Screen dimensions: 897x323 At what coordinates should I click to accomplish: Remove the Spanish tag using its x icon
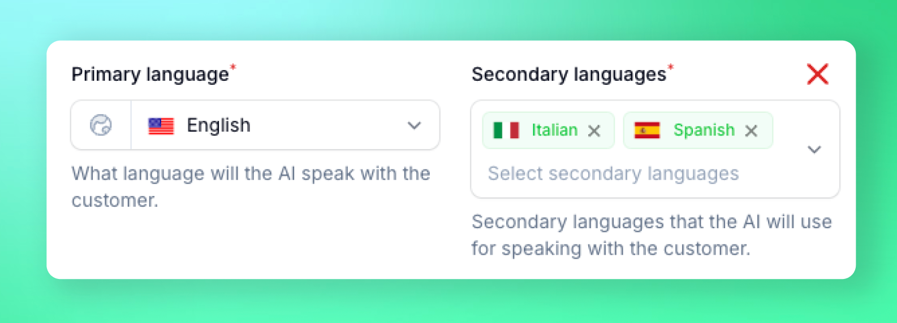coord(751,131)
